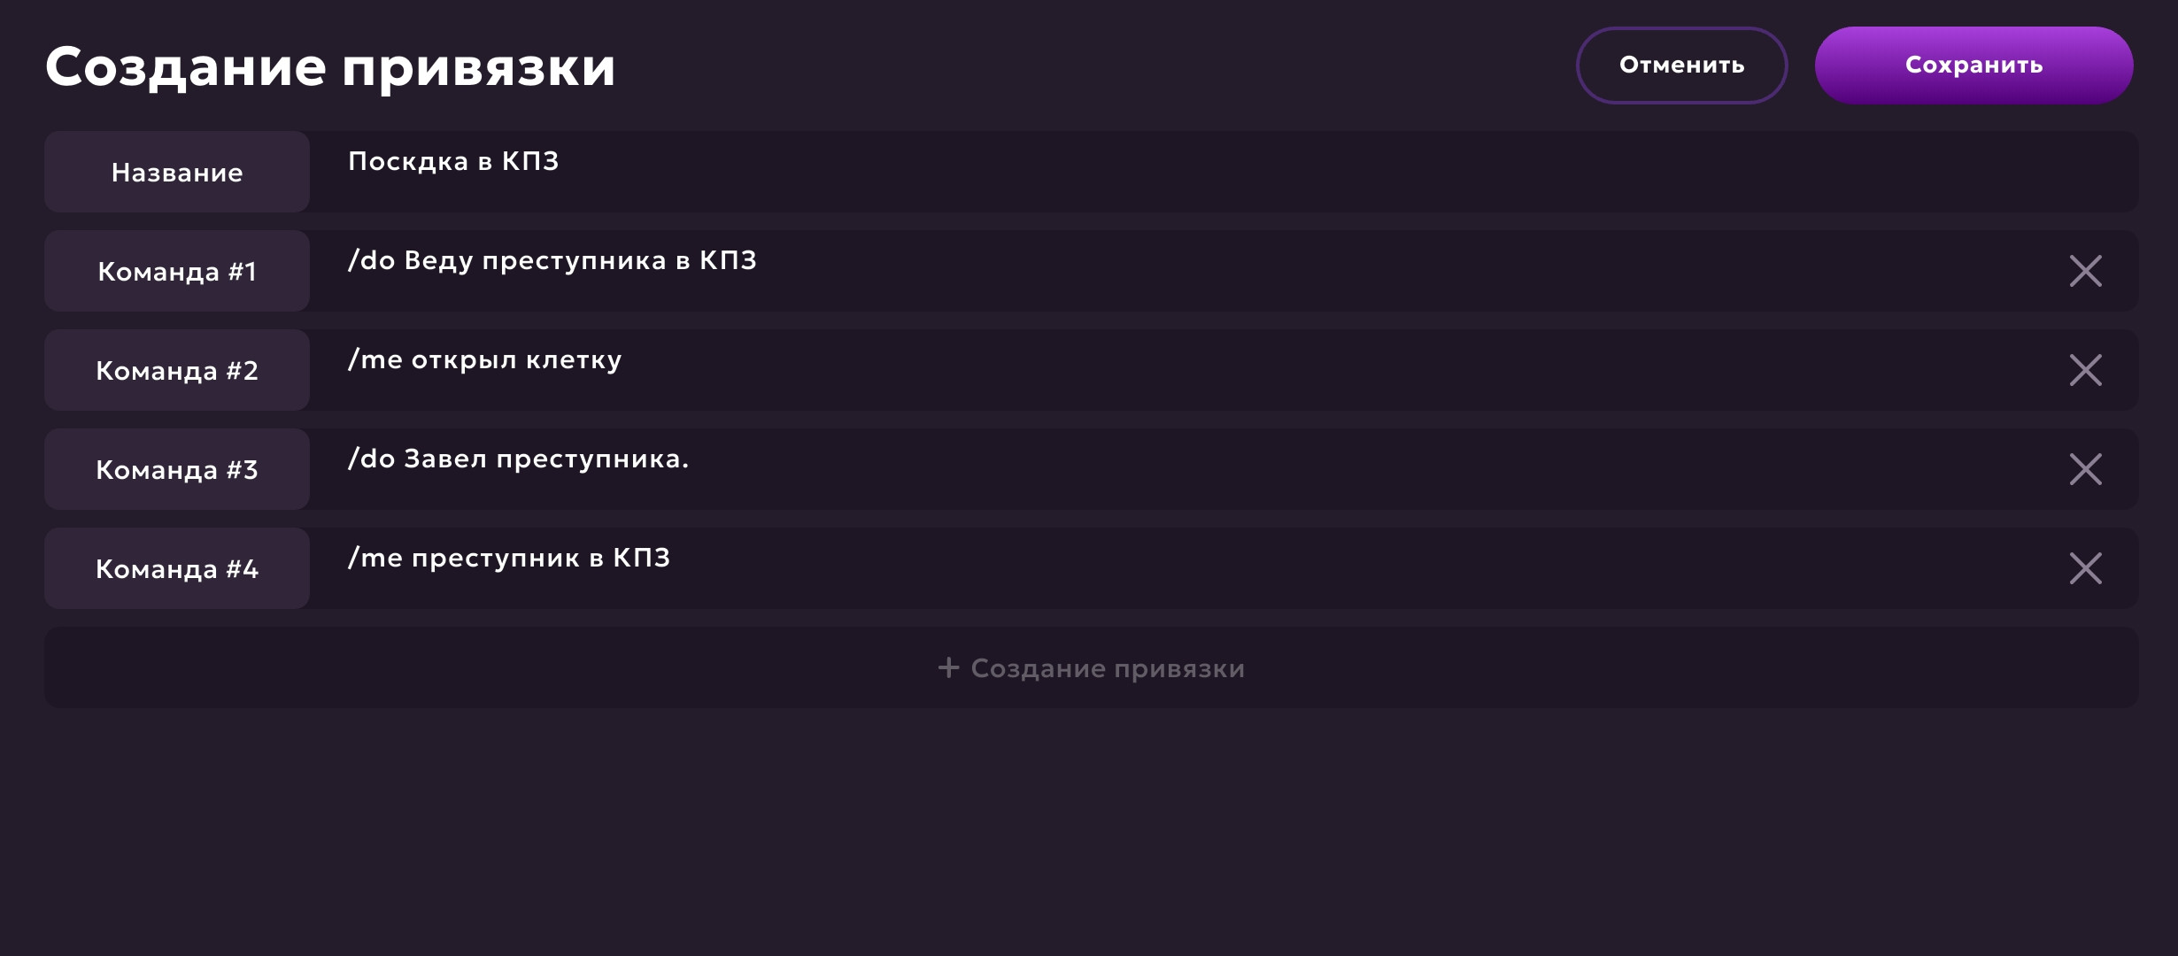The image size is (2178, 956).
Task: Remove Команда #2 using the cross icon
Action: click(2085, 370)
